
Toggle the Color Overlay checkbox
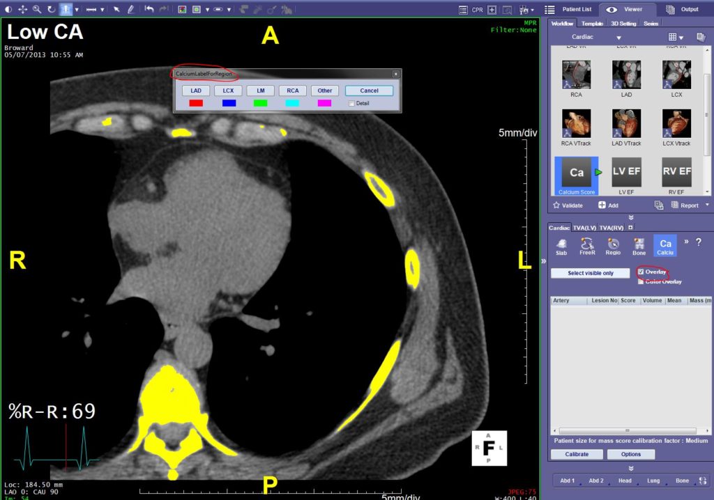pos(641,281)
